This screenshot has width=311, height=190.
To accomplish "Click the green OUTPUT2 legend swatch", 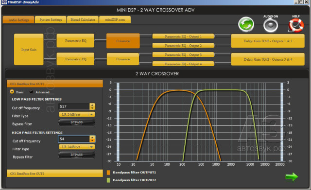I will [108, 180].
